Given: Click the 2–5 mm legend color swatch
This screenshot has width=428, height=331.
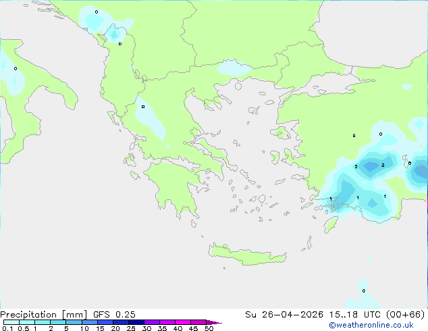Looking at the screenshot, I should pos(58,322).
